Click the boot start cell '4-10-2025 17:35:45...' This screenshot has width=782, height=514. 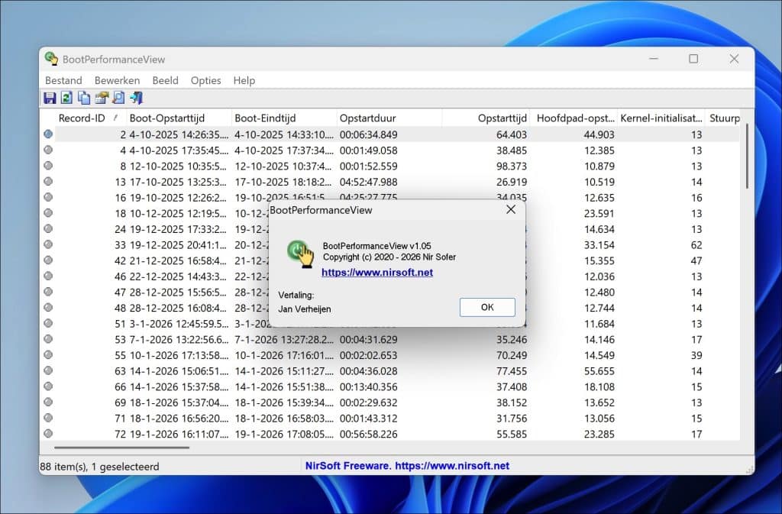tap(179, 150)
